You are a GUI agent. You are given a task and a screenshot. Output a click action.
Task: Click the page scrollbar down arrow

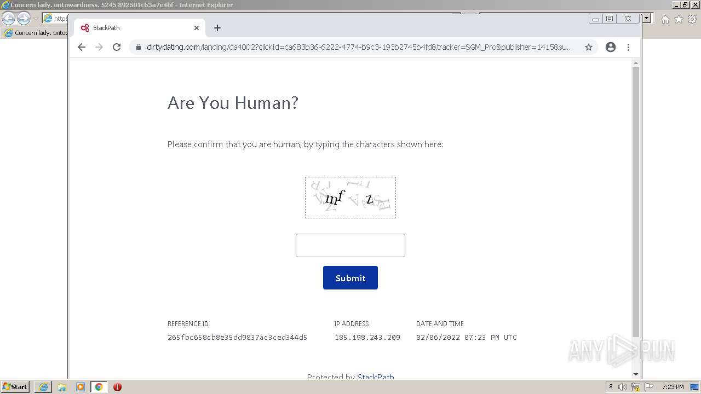pos(636,374)
